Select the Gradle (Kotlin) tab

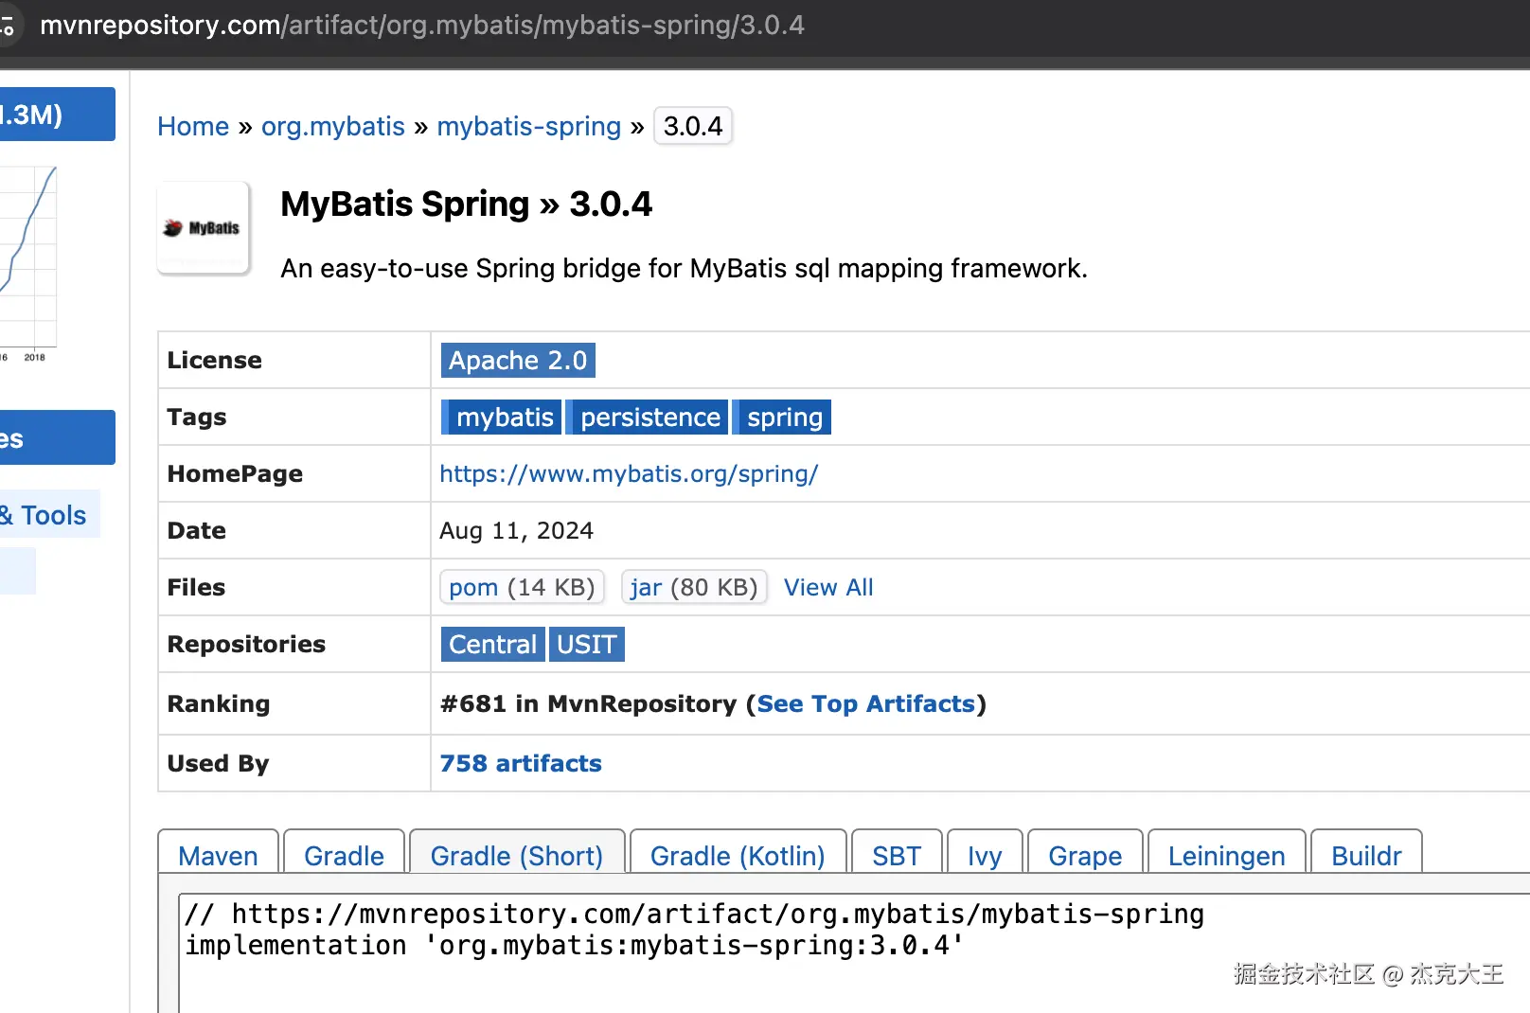[x=737, y=856]
